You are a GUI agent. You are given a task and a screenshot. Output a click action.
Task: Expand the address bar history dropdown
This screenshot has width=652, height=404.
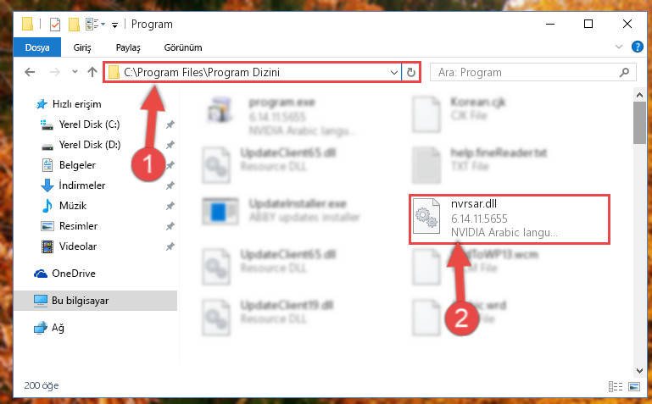pos(393,73)
